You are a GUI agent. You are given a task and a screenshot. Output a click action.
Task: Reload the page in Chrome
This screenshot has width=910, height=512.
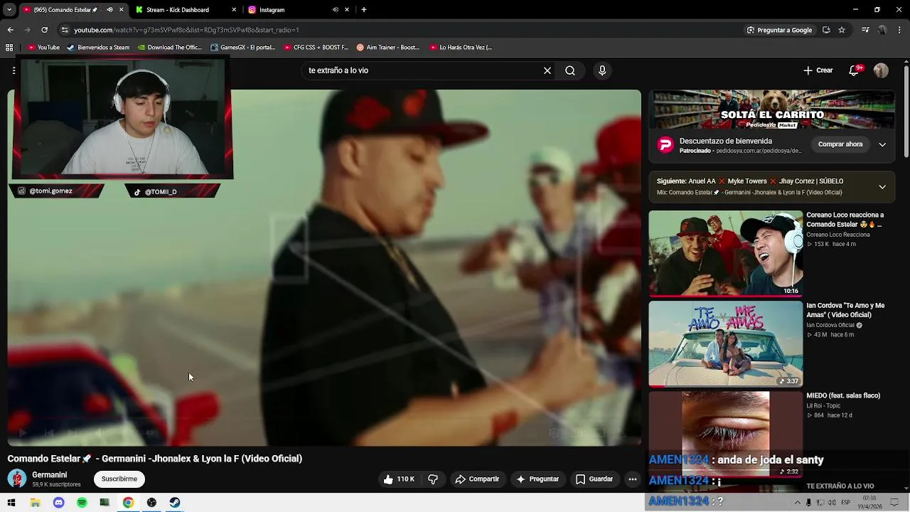(44, 30)
